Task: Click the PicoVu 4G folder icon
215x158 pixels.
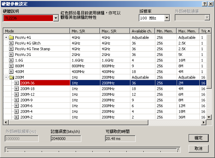Action: 11,37
